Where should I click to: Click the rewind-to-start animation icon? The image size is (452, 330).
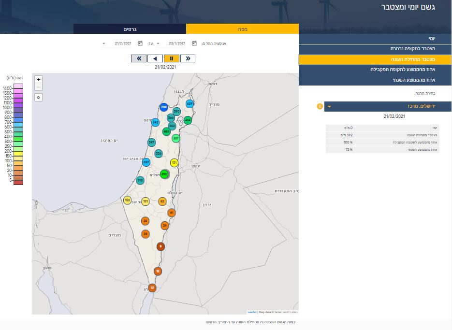[x=138, y=58]
